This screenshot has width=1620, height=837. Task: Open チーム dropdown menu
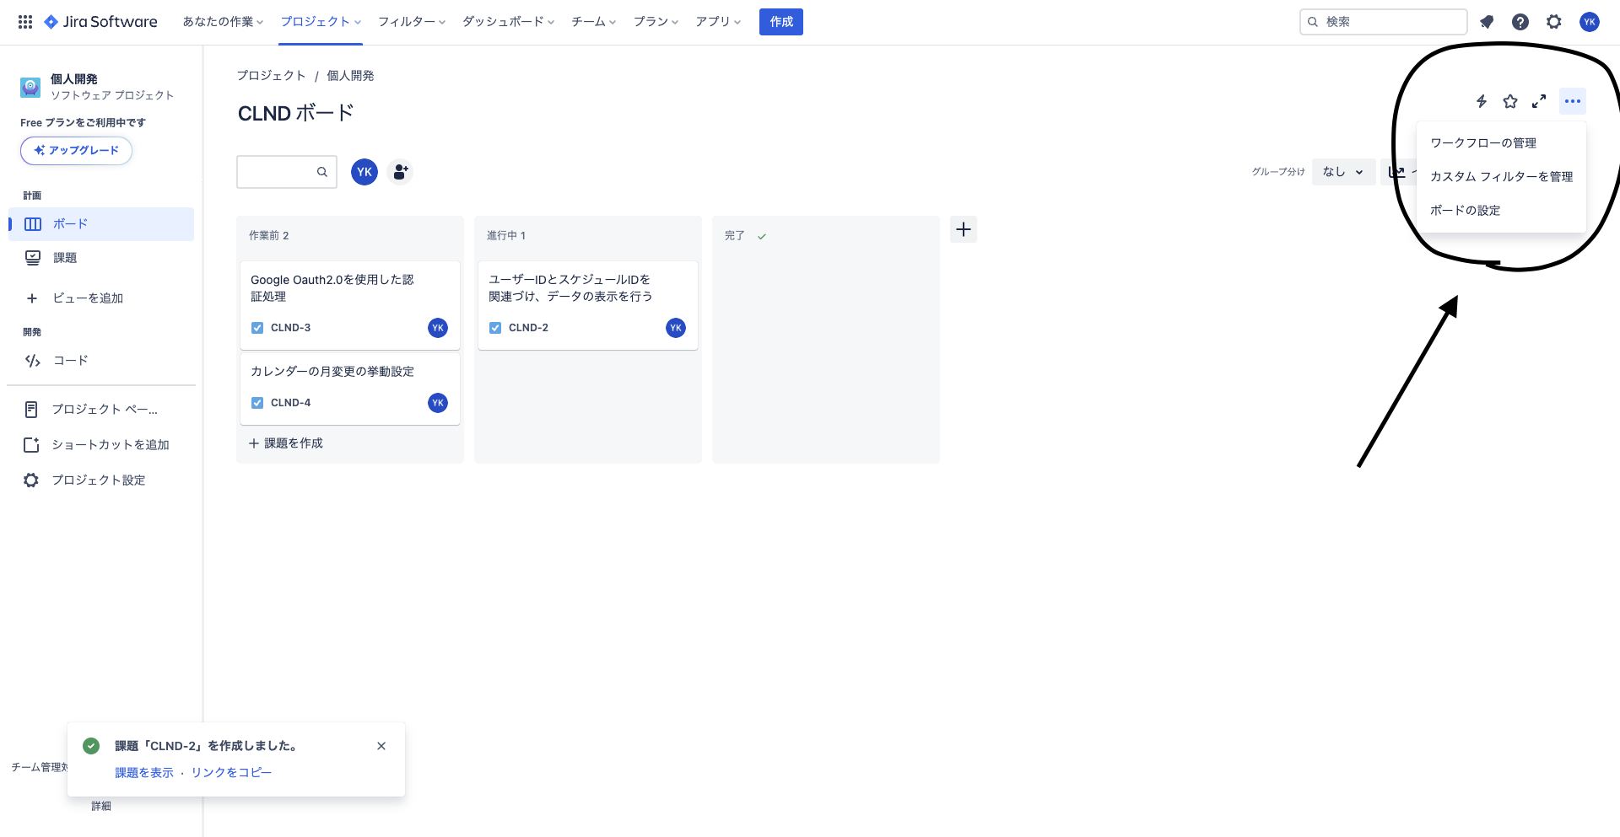coord(594,22)
